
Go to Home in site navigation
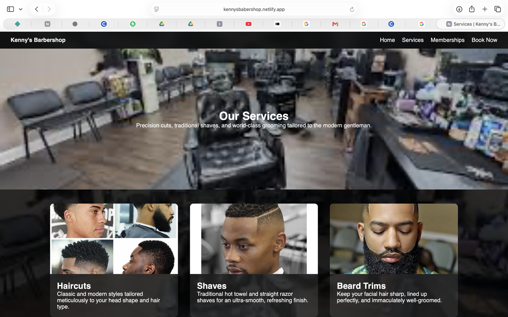[387, 40]
